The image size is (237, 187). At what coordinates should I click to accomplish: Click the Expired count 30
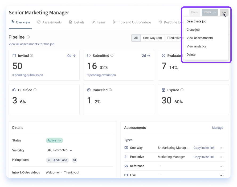point(166,100)
